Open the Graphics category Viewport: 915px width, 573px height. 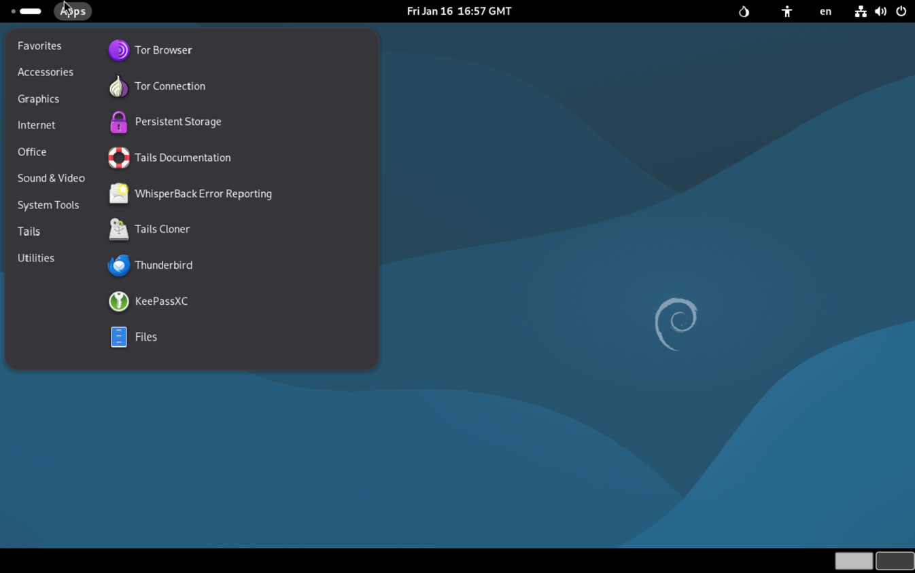pyautogui.click(x=38, y=99)
